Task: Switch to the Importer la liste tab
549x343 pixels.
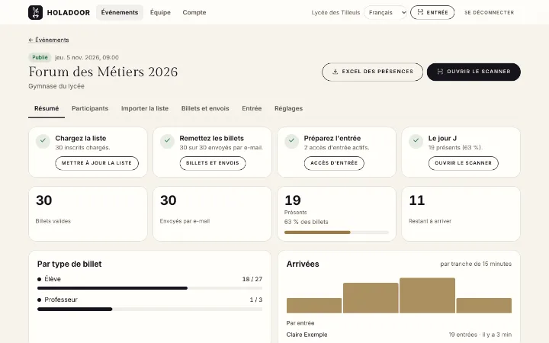Action: click(145, 109)
